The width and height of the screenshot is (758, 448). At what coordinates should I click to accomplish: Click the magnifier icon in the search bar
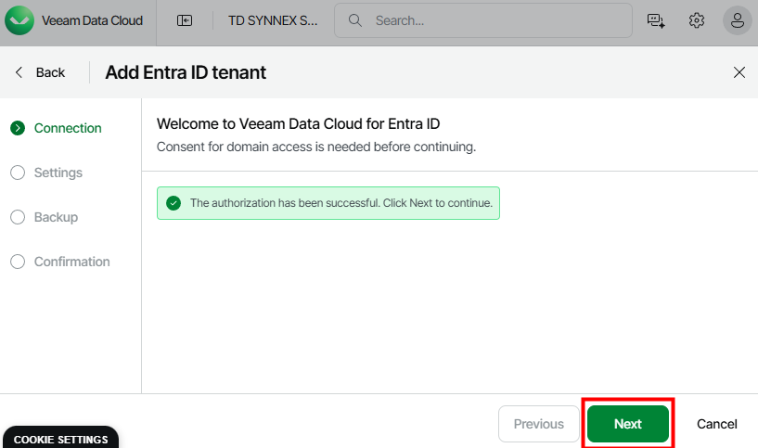pos(353,20)
